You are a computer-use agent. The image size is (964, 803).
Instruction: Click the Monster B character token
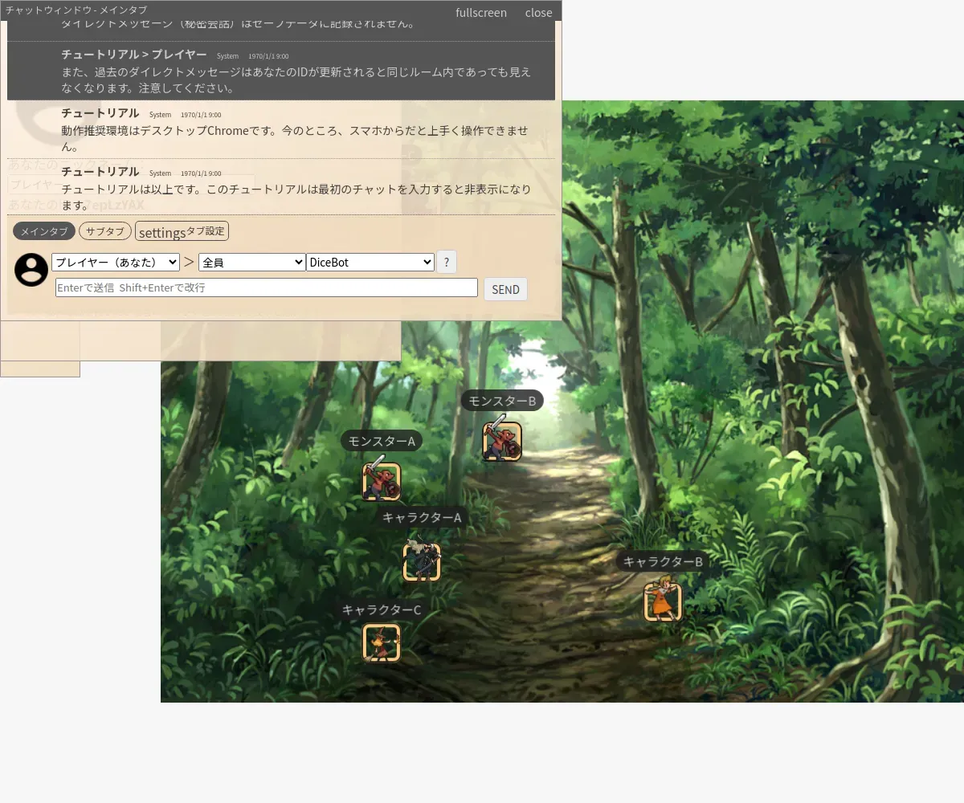point(502,442)
